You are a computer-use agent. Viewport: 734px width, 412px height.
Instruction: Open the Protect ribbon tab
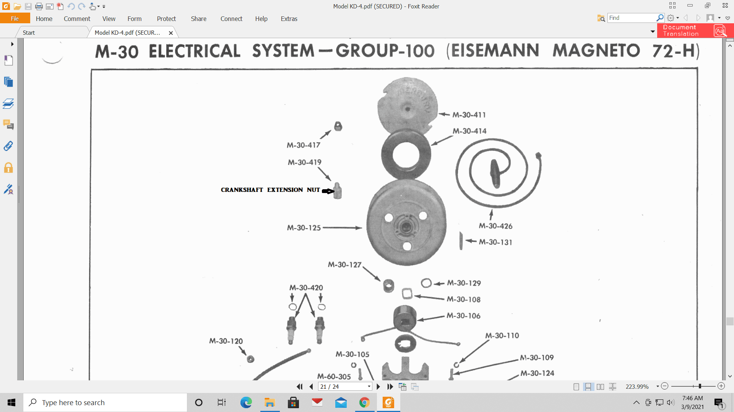(x=166, y=19)
